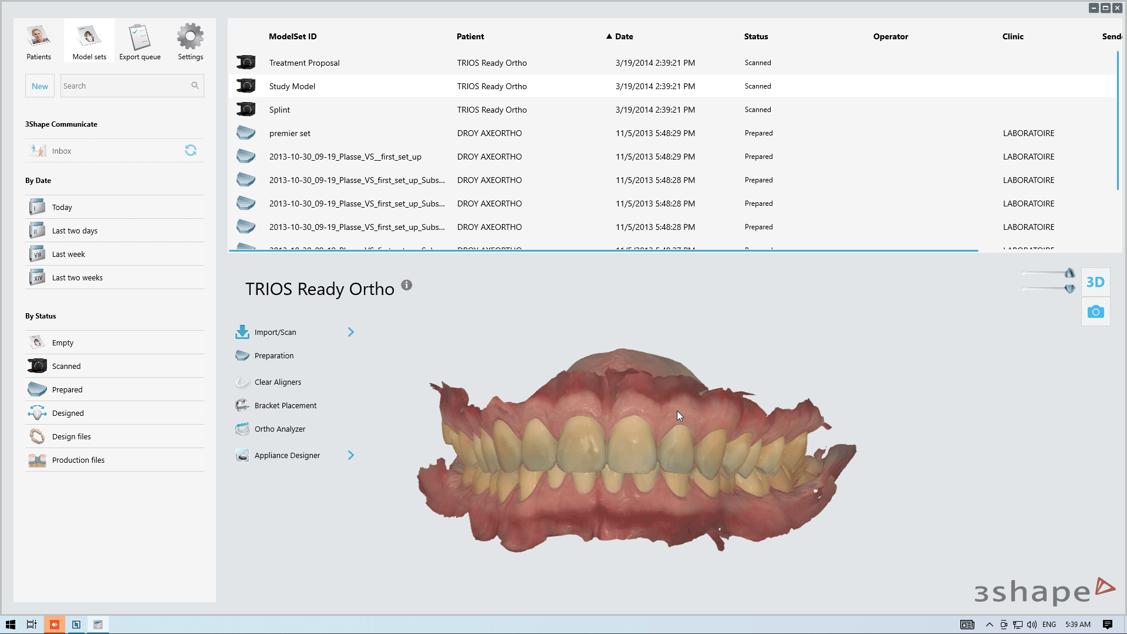
Task: Refresh the 3Shape Communicate inbox
Action: click(x=191, y=151)
